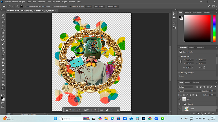218x122 pixels.
Task: Click the 'Ajustar pant.' button
Action: (x=99, y=6)
